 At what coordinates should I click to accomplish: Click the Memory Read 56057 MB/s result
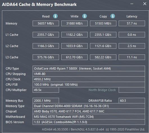point(46,23)
